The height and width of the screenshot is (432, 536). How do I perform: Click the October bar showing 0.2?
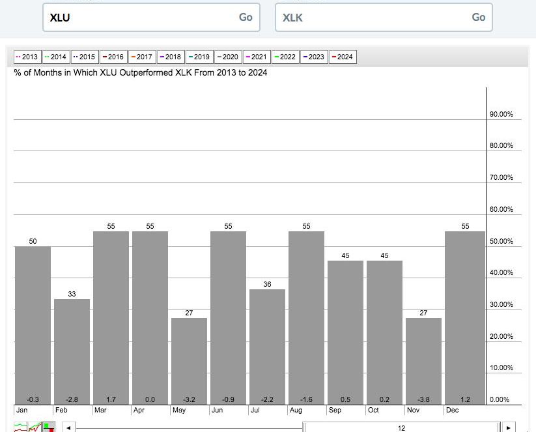[384, 332]
